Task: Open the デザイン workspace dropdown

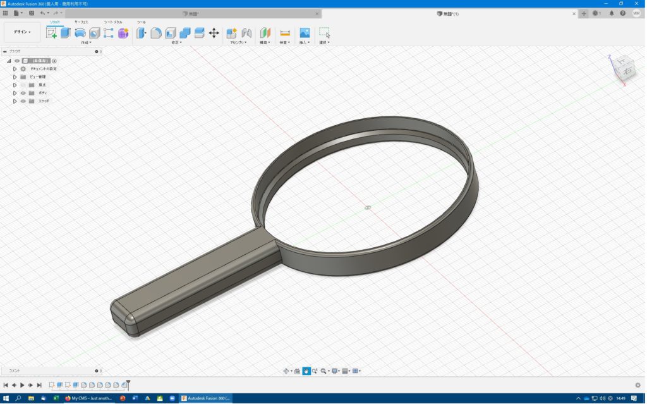Action: pos(22,32)
